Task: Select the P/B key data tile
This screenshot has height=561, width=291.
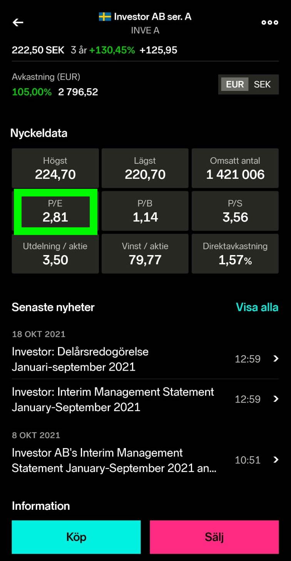Action: click(145, 211)
